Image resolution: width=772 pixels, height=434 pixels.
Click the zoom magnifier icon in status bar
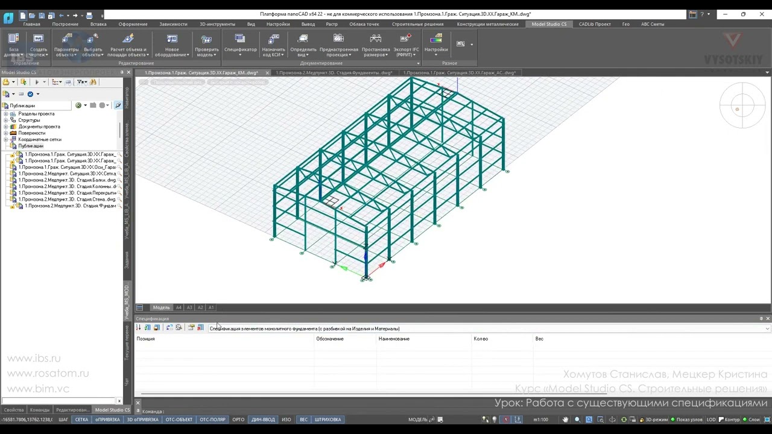coord(577,420)
